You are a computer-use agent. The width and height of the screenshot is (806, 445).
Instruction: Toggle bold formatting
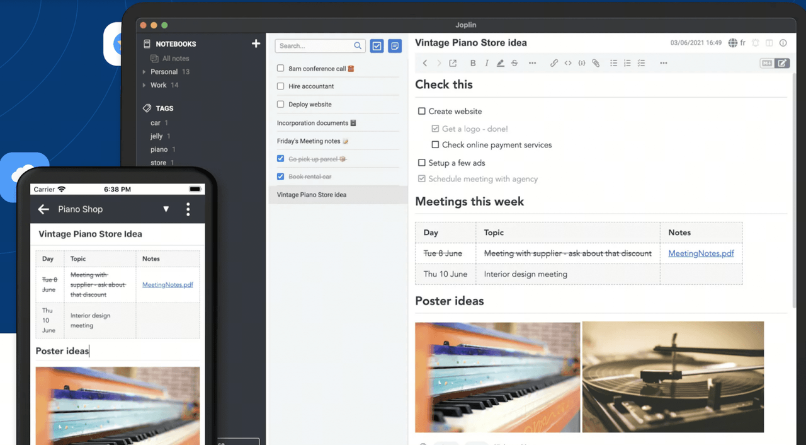coord(473,63)
